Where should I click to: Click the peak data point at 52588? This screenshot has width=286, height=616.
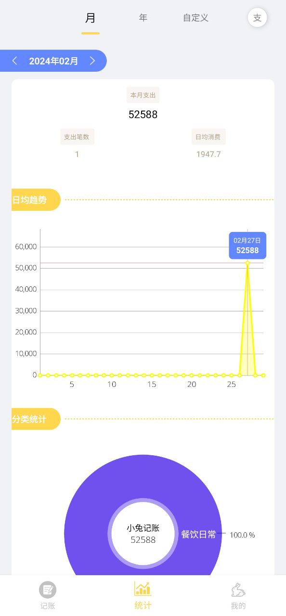click(247, 263)
